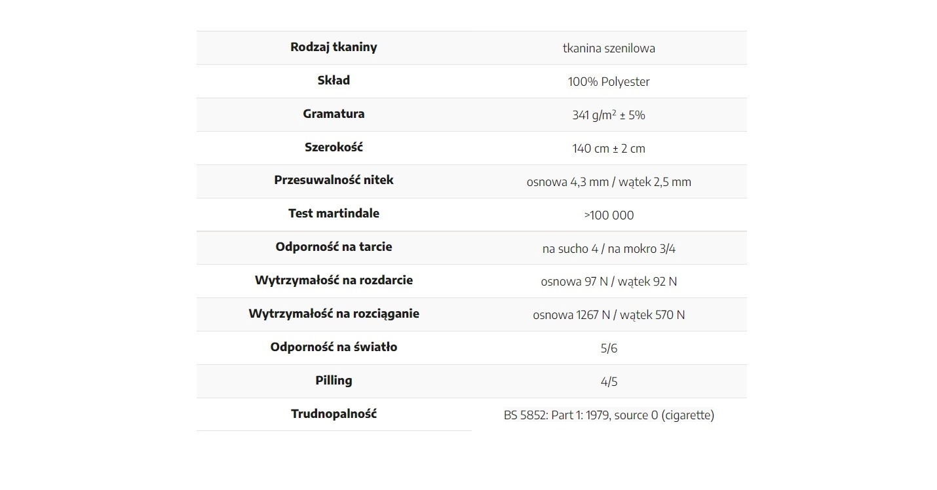The height and width of the screenshot is (490, 937).
Task: Click the 'Test martindale' label
Action: 334,214
